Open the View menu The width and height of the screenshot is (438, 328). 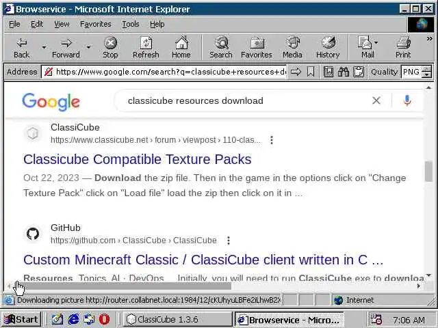(62, 25)
